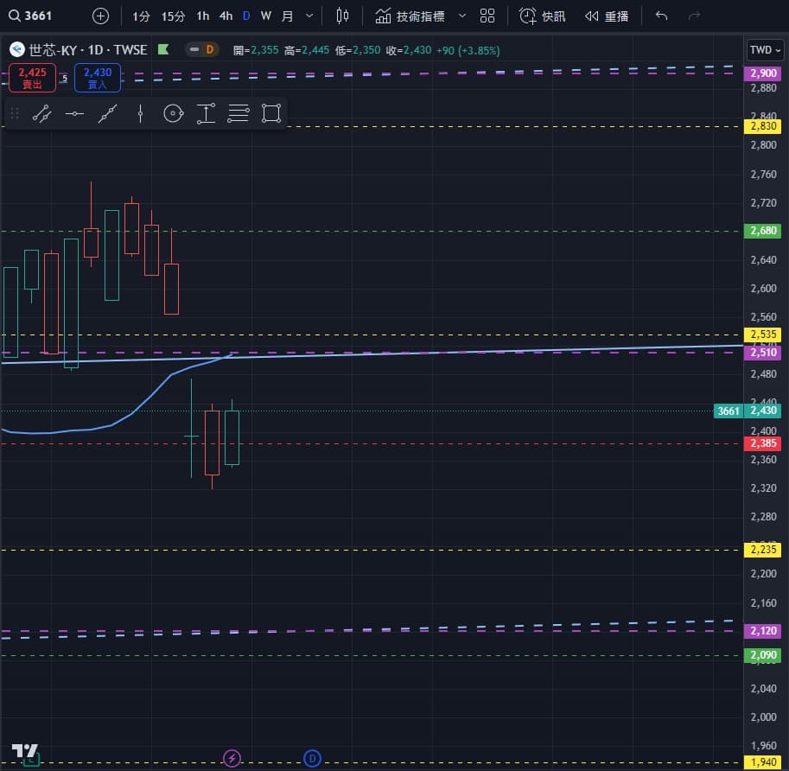This screenshot has height=771, width=789.
Task: Select the circle shape drawing tool
Action: coord(173,113)
